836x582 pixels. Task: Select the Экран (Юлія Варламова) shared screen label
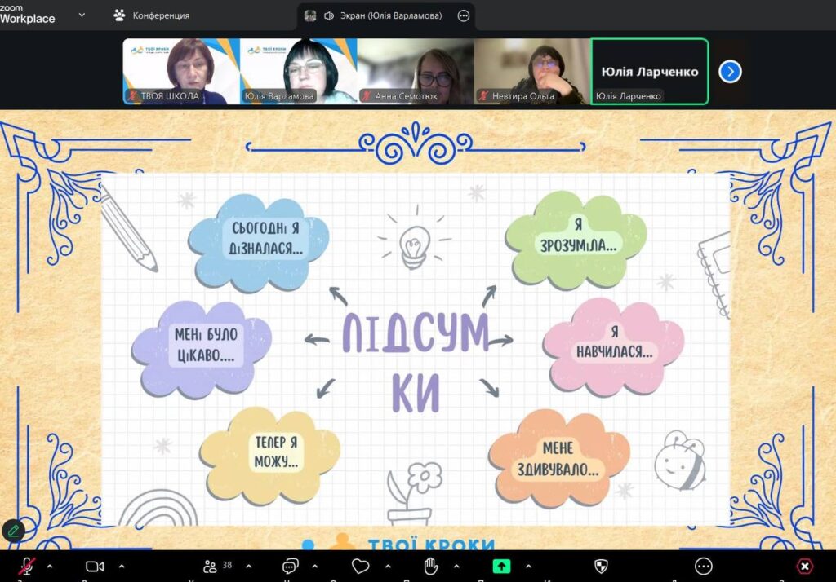coord(382,15)
